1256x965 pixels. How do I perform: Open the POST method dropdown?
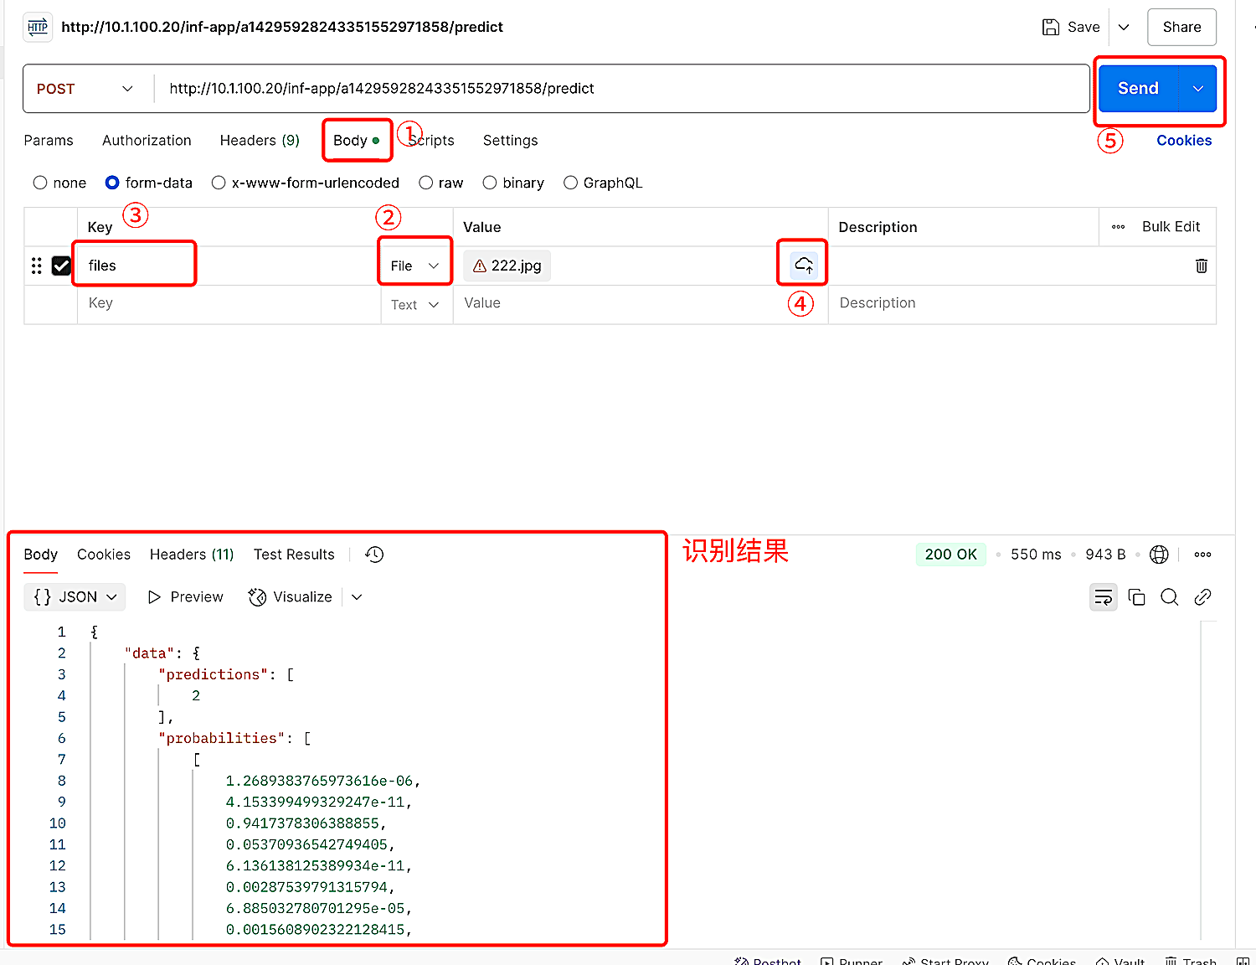coord(85,89)
